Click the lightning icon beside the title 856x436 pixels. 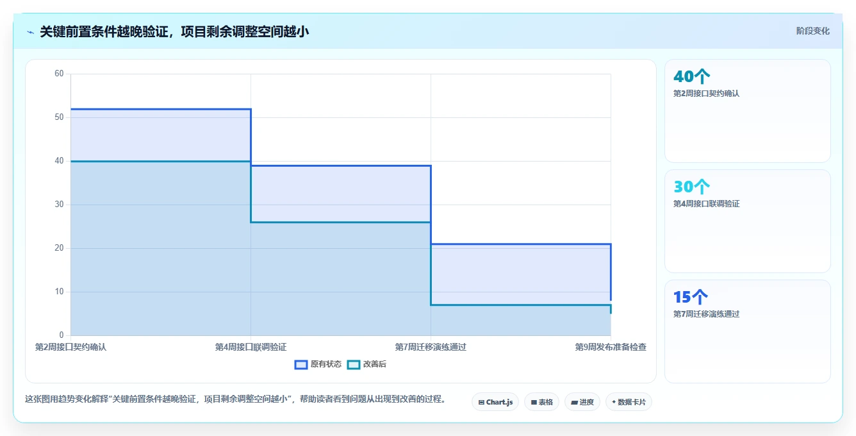pyautogui.click(x=31, y=31)
